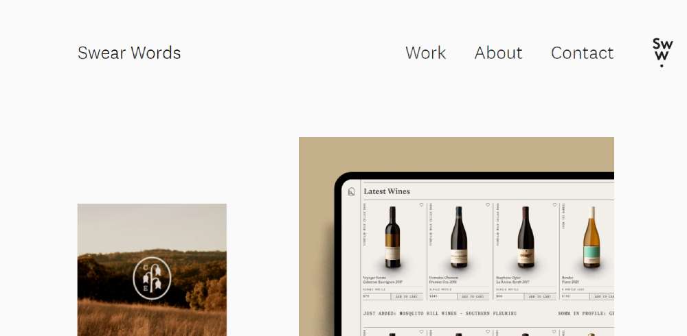The image size is (687, 336).
Task: Click the Latest Wines heading
Action: [387, 191]
